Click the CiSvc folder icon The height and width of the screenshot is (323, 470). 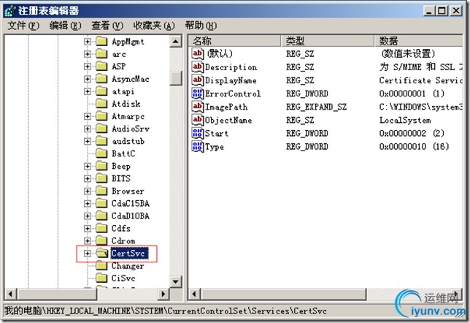point(101,278)
